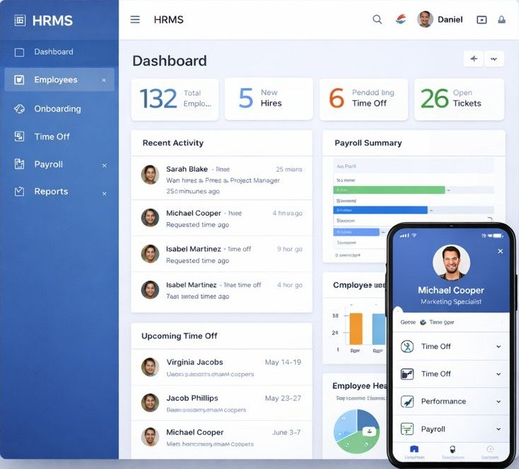Open Daniel's profile avatar
Image resolution: width=519 pixels, height=469 pixels.
425,20
